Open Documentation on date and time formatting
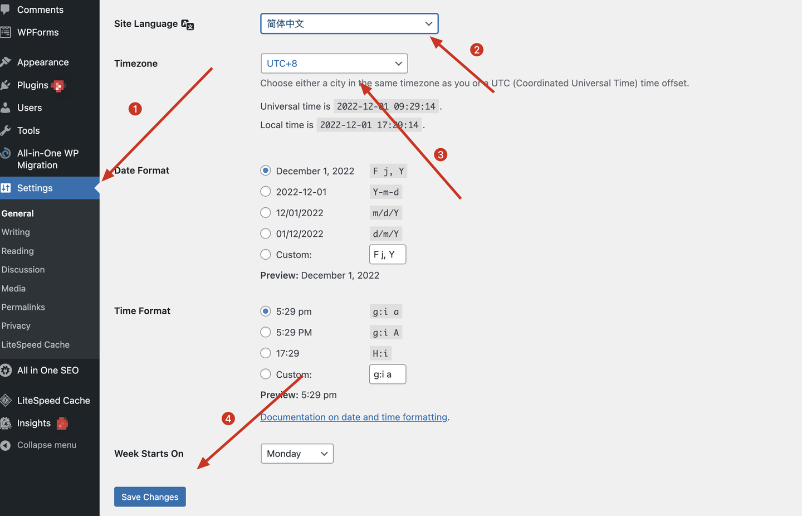Screen dimensions: 802x516 (x=354, y=417)
